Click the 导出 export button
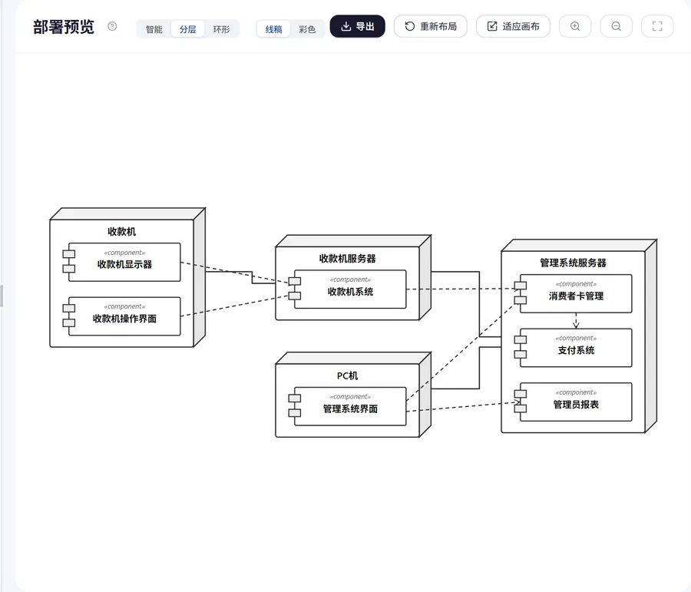The width and height of the screenshot is (691, 592). pyautogui.click(x=357, y=26)
